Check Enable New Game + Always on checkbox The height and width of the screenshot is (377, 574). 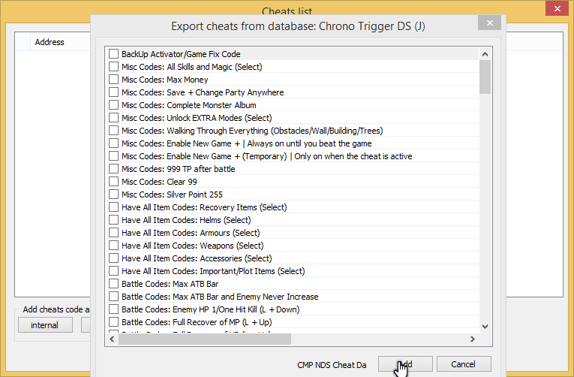(113, 143)
